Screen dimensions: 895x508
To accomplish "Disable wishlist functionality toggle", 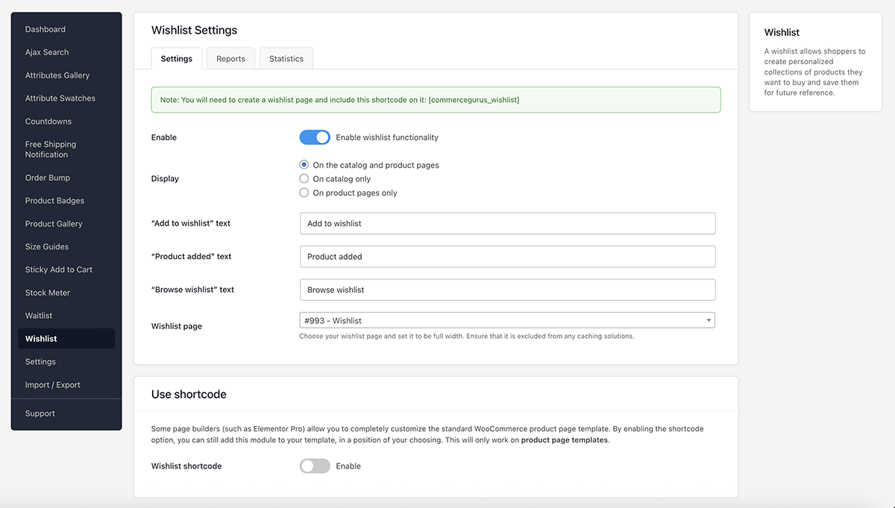I will (315, 137).
